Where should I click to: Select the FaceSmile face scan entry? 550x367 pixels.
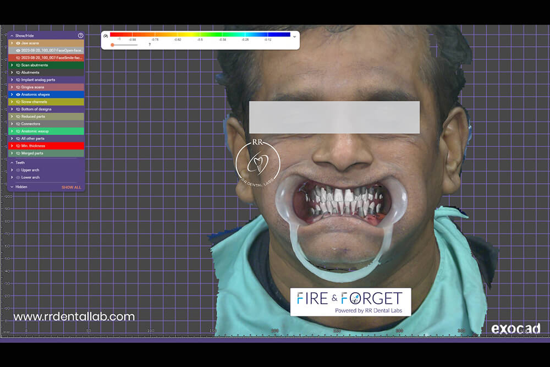point(52,57)
